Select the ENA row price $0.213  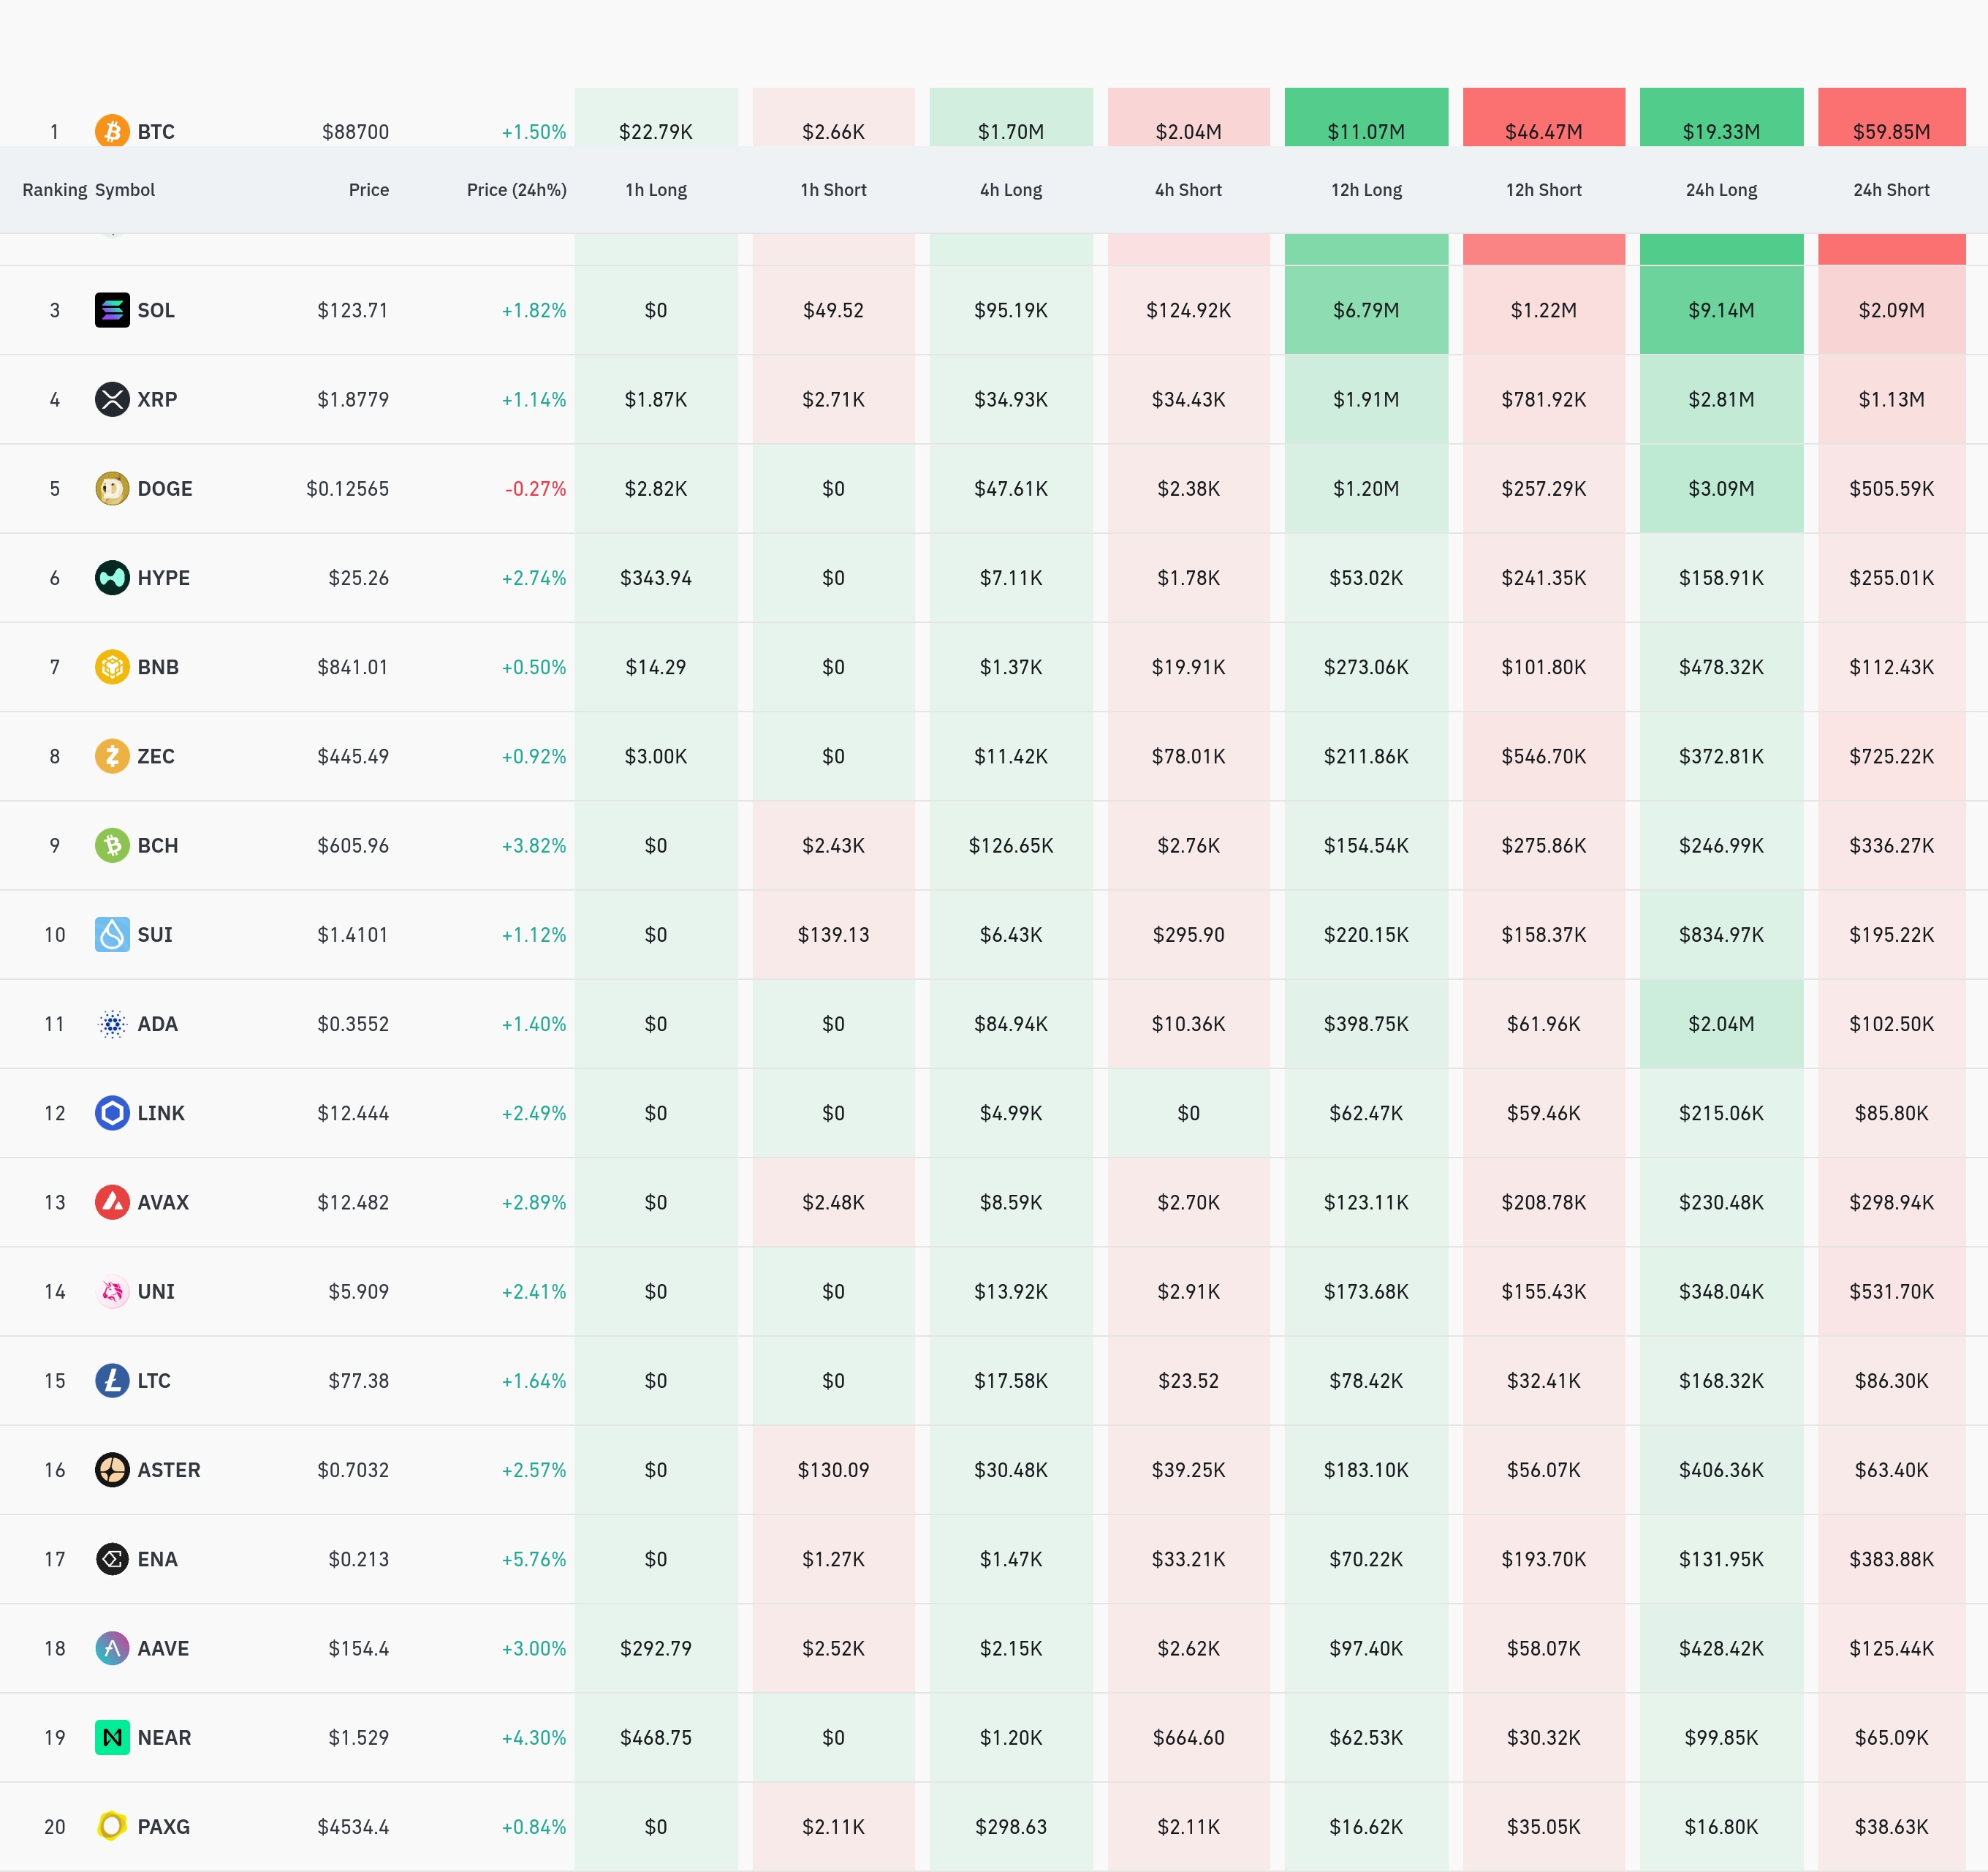358,1559
